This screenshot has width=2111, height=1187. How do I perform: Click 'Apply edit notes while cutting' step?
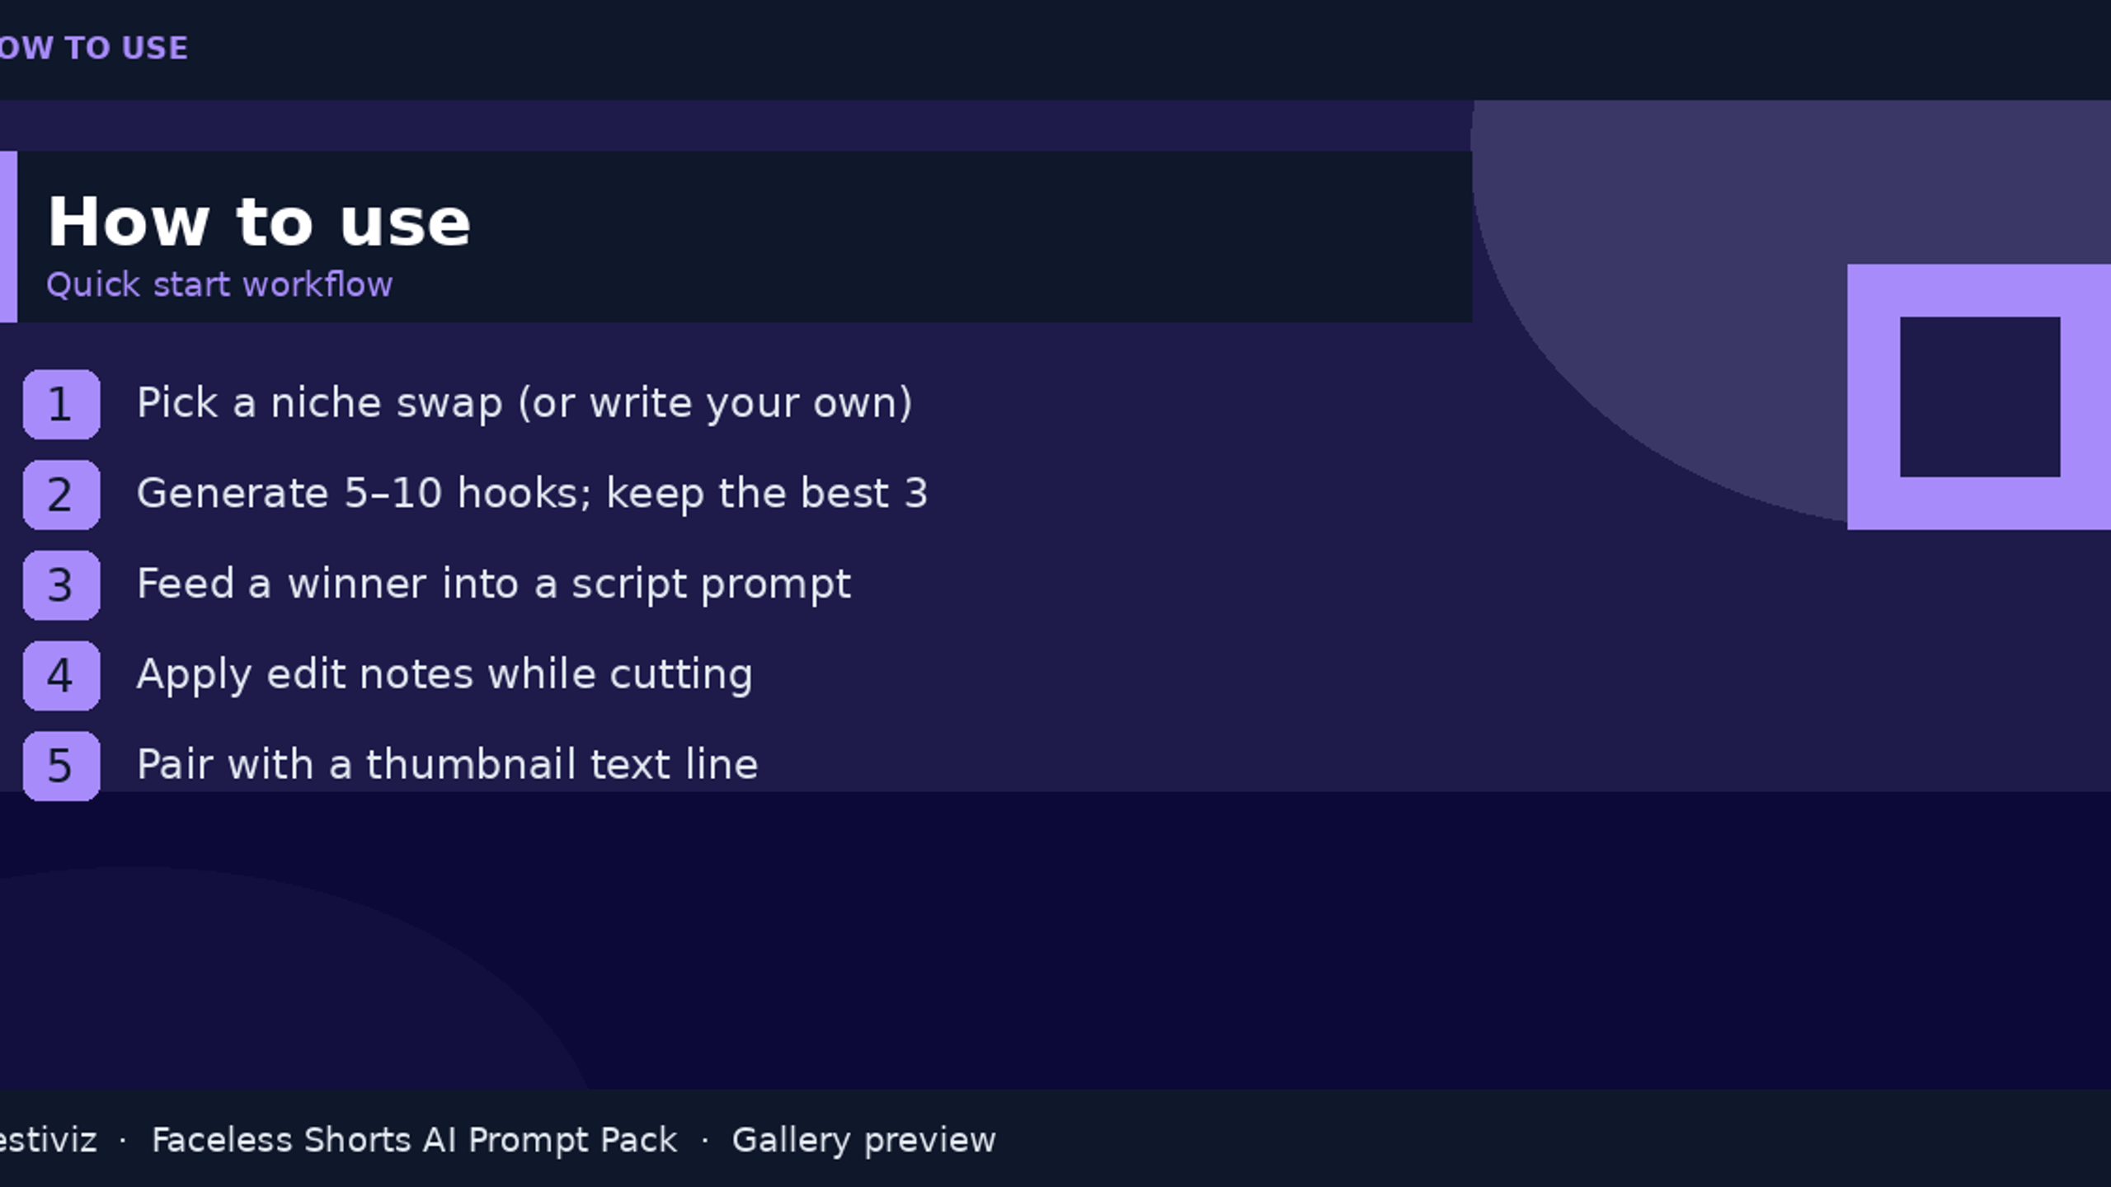pyautogui.click(x=444, y=675)
